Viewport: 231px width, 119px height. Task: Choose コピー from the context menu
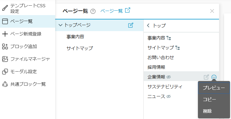[x=214, y=100]
